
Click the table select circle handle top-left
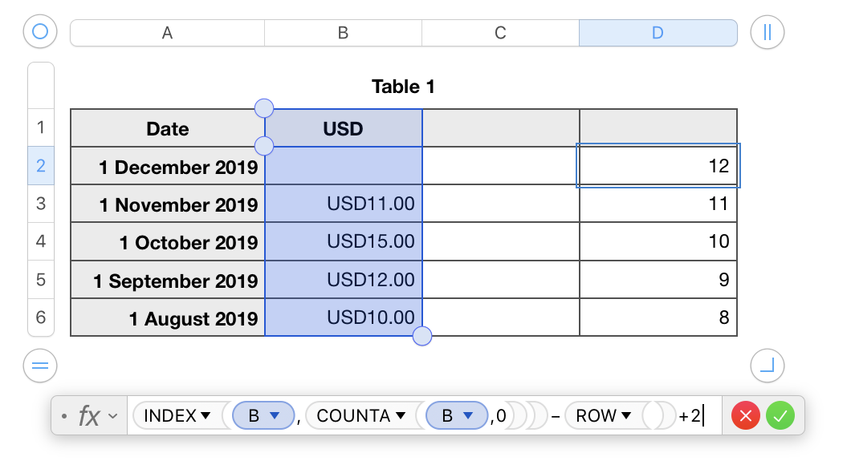[x=40, y=32]
